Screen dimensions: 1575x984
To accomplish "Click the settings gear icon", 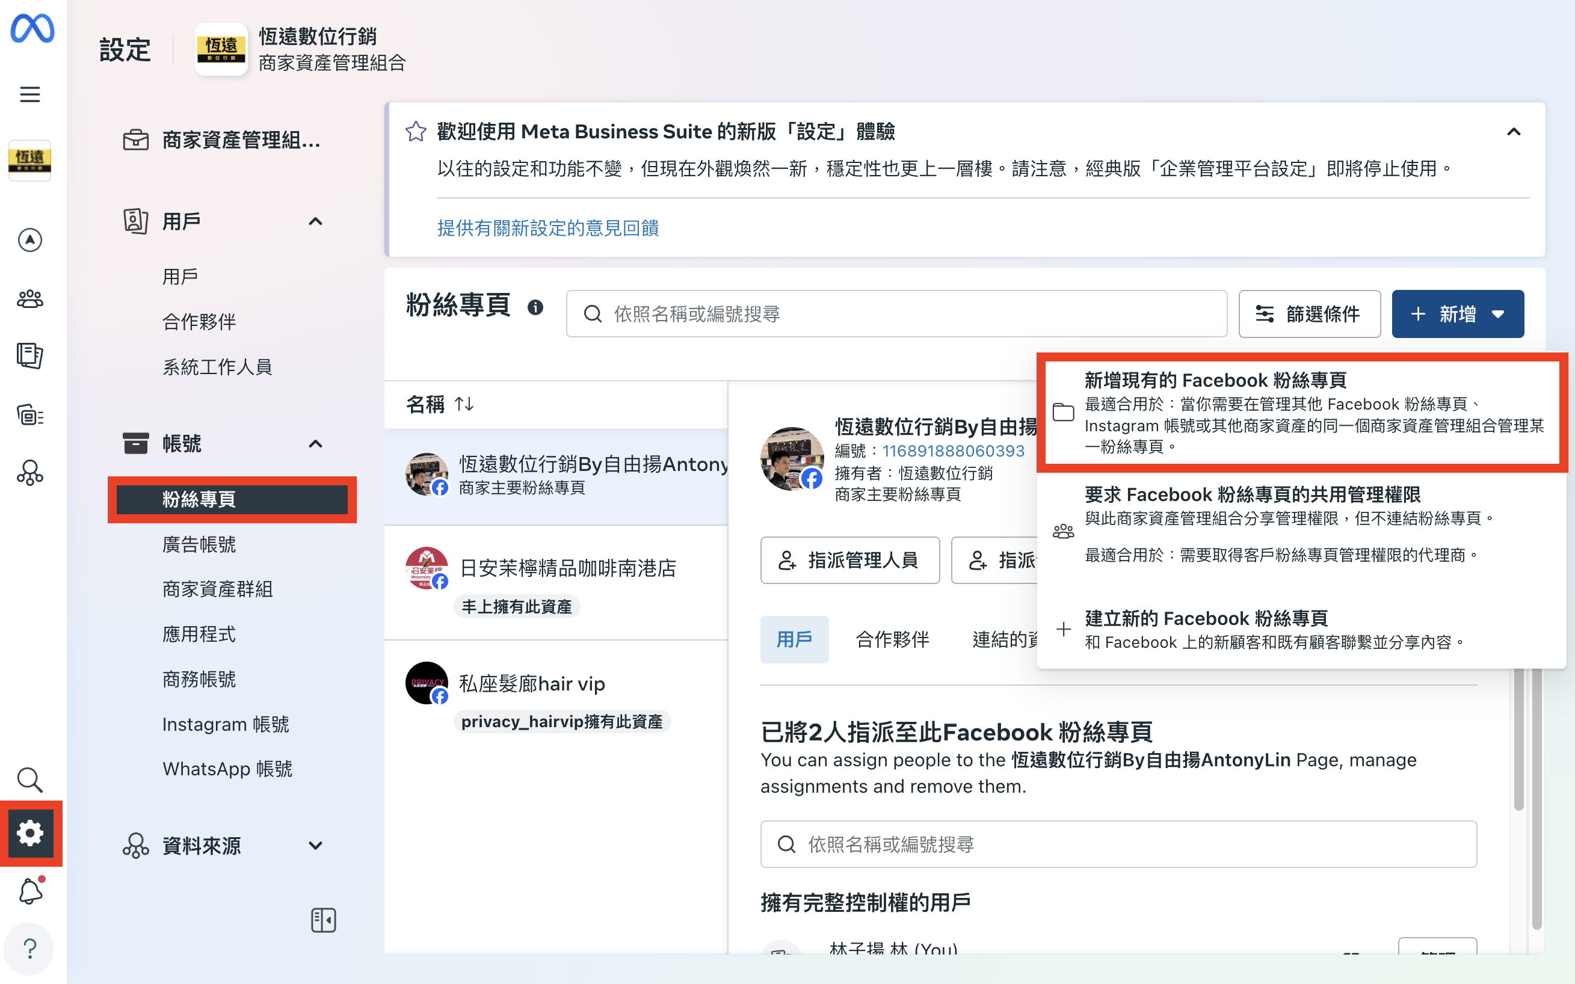I will click(30, 832).
